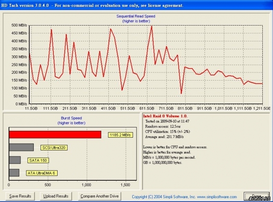Click the 1,000 tick on burst chart axis
This screenshot has height=202, width=273.
pyautogui.click(x=86, y=185)
